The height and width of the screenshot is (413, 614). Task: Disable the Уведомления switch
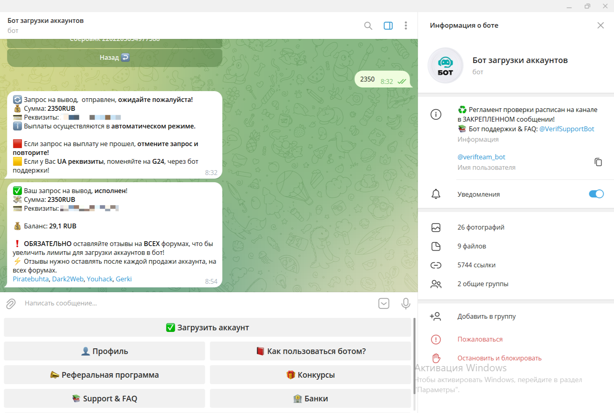(596, 194)
